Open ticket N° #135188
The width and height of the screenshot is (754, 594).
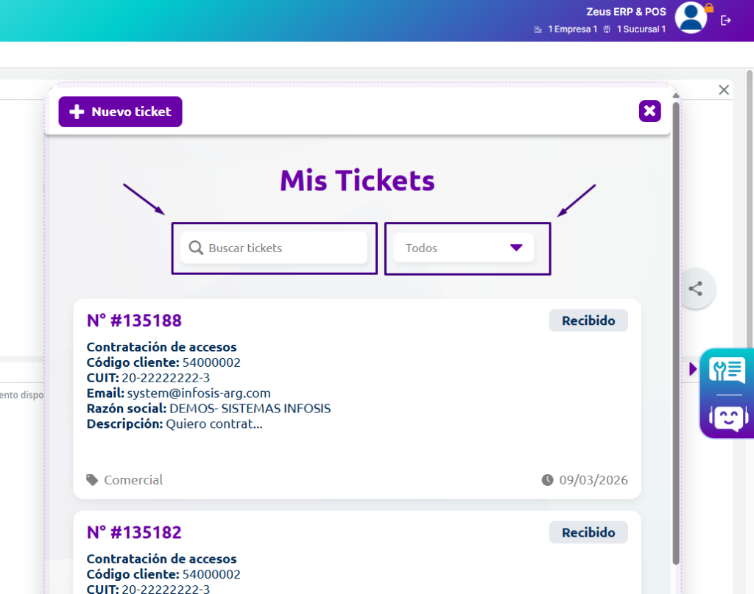[134, 321]
